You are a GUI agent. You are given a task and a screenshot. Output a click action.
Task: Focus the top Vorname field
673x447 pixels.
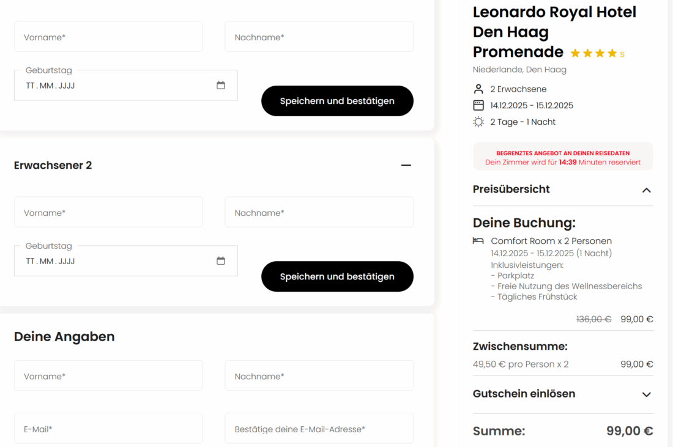pyautogui.click(x=108, y=37)
